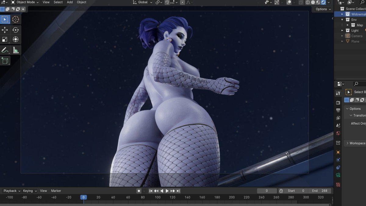This screenshot has width=366, height=206.
Task: Click the use preview range clock icon
Action: coord(281,191)
